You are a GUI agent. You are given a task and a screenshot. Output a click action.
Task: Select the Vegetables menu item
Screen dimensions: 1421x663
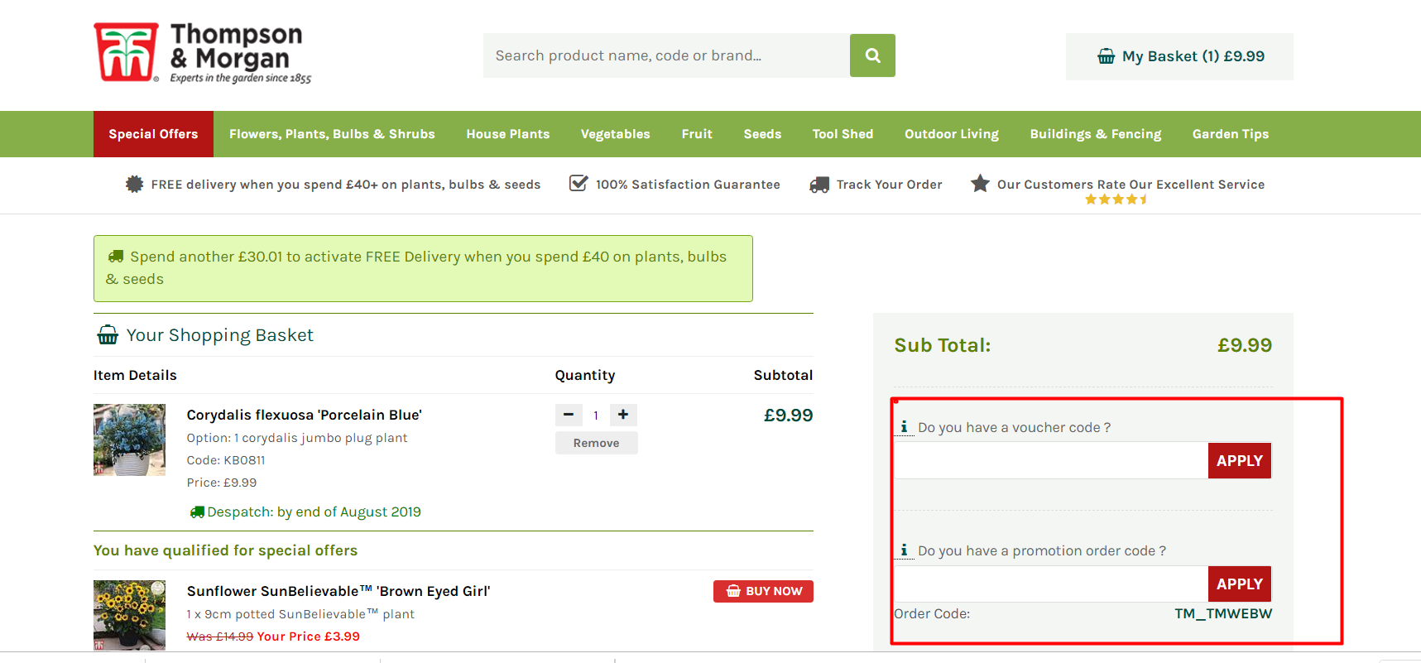[x=615, y=134]
